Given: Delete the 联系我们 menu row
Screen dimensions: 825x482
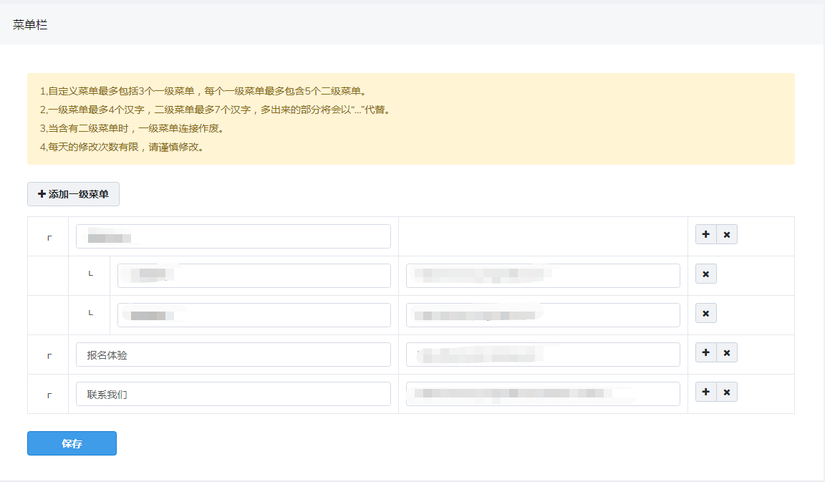Looking at the screenshot, I should 727,392.
